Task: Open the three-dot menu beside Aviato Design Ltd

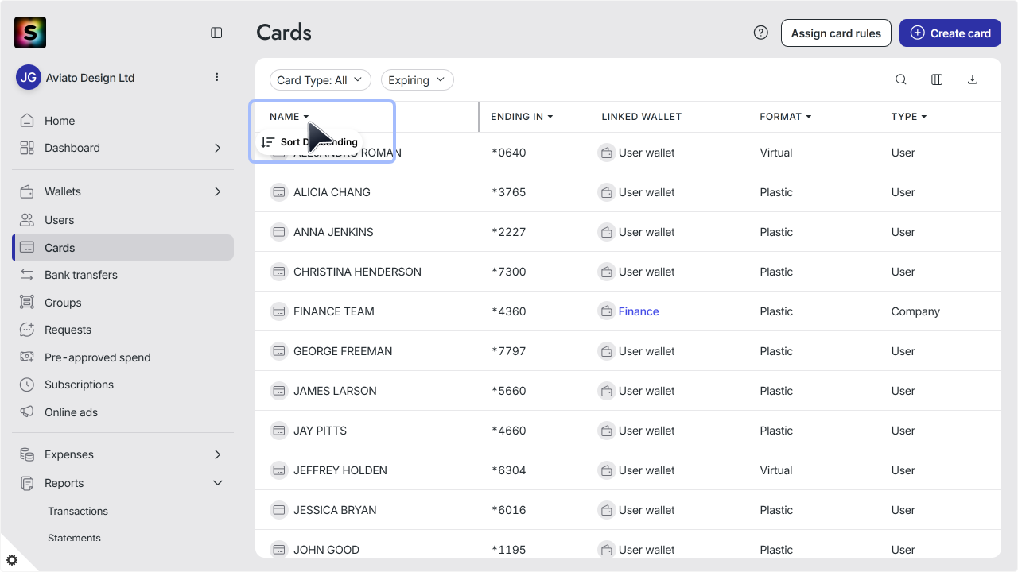Action: point(217,77)
